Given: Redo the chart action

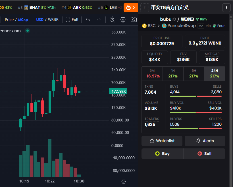Looking at the screenshot, I should (x=99, y=20).
